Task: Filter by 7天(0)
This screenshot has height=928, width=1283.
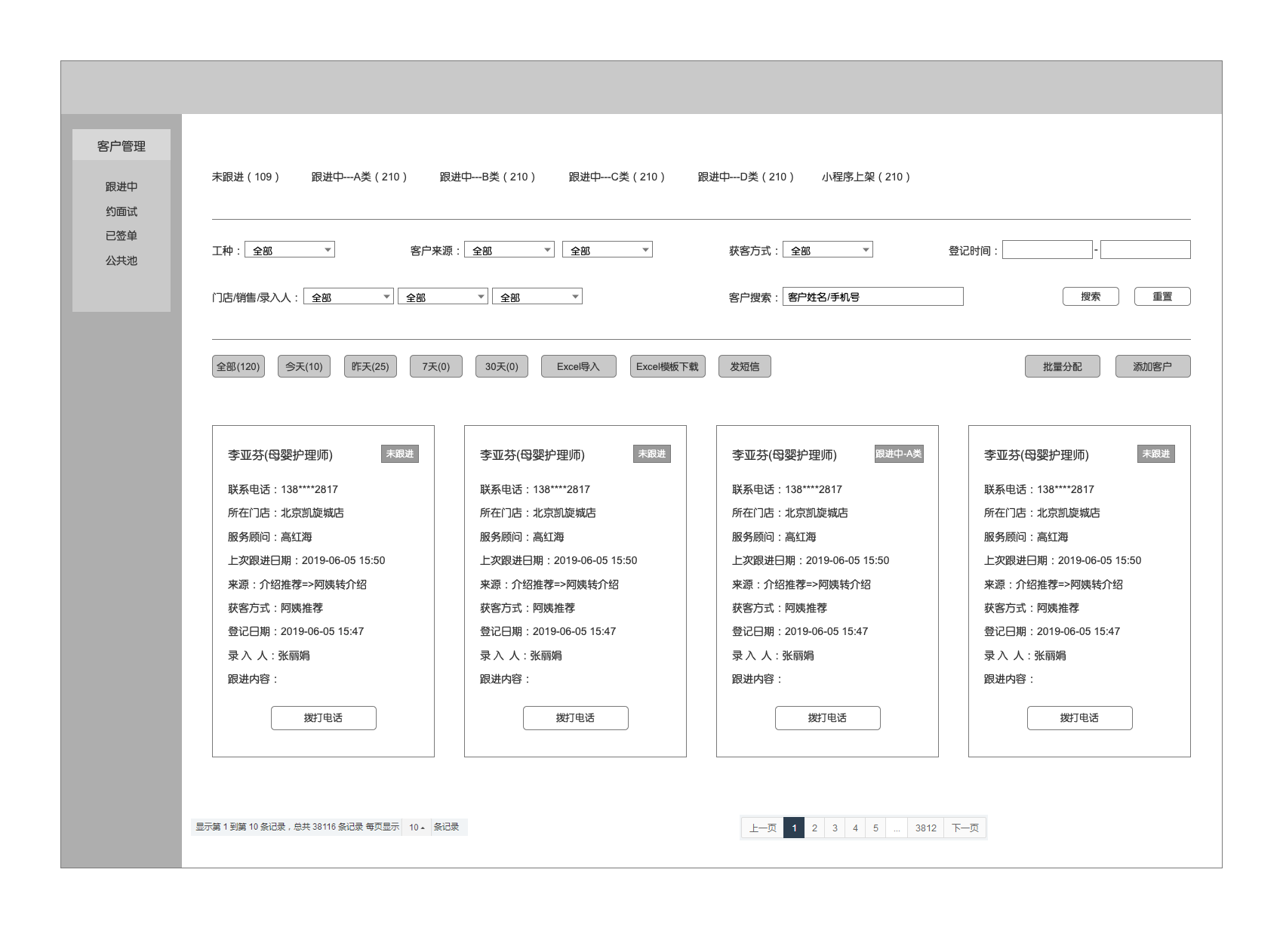Action: click(x=436, y=366)
